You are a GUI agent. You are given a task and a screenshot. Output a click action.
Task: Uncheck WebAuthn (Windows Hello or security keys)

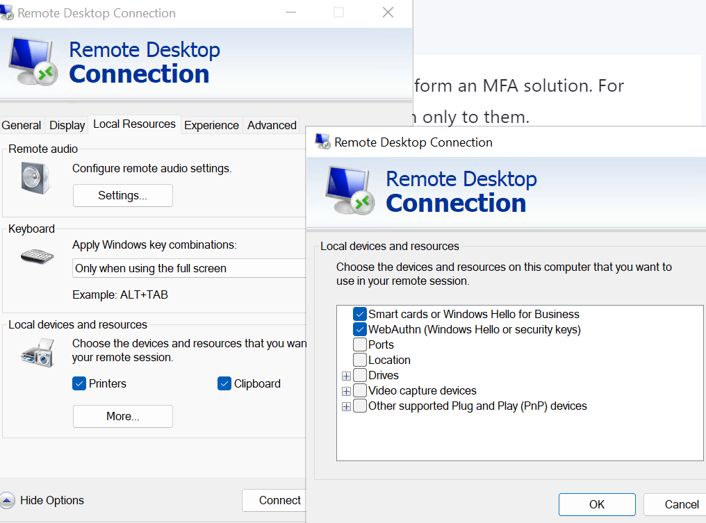360,329
